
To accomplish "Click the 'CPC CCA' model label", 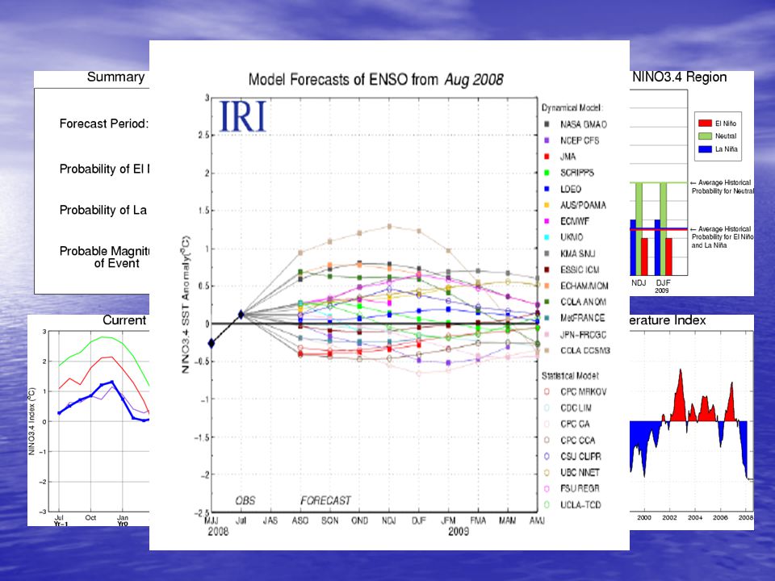I will (577, 441).
